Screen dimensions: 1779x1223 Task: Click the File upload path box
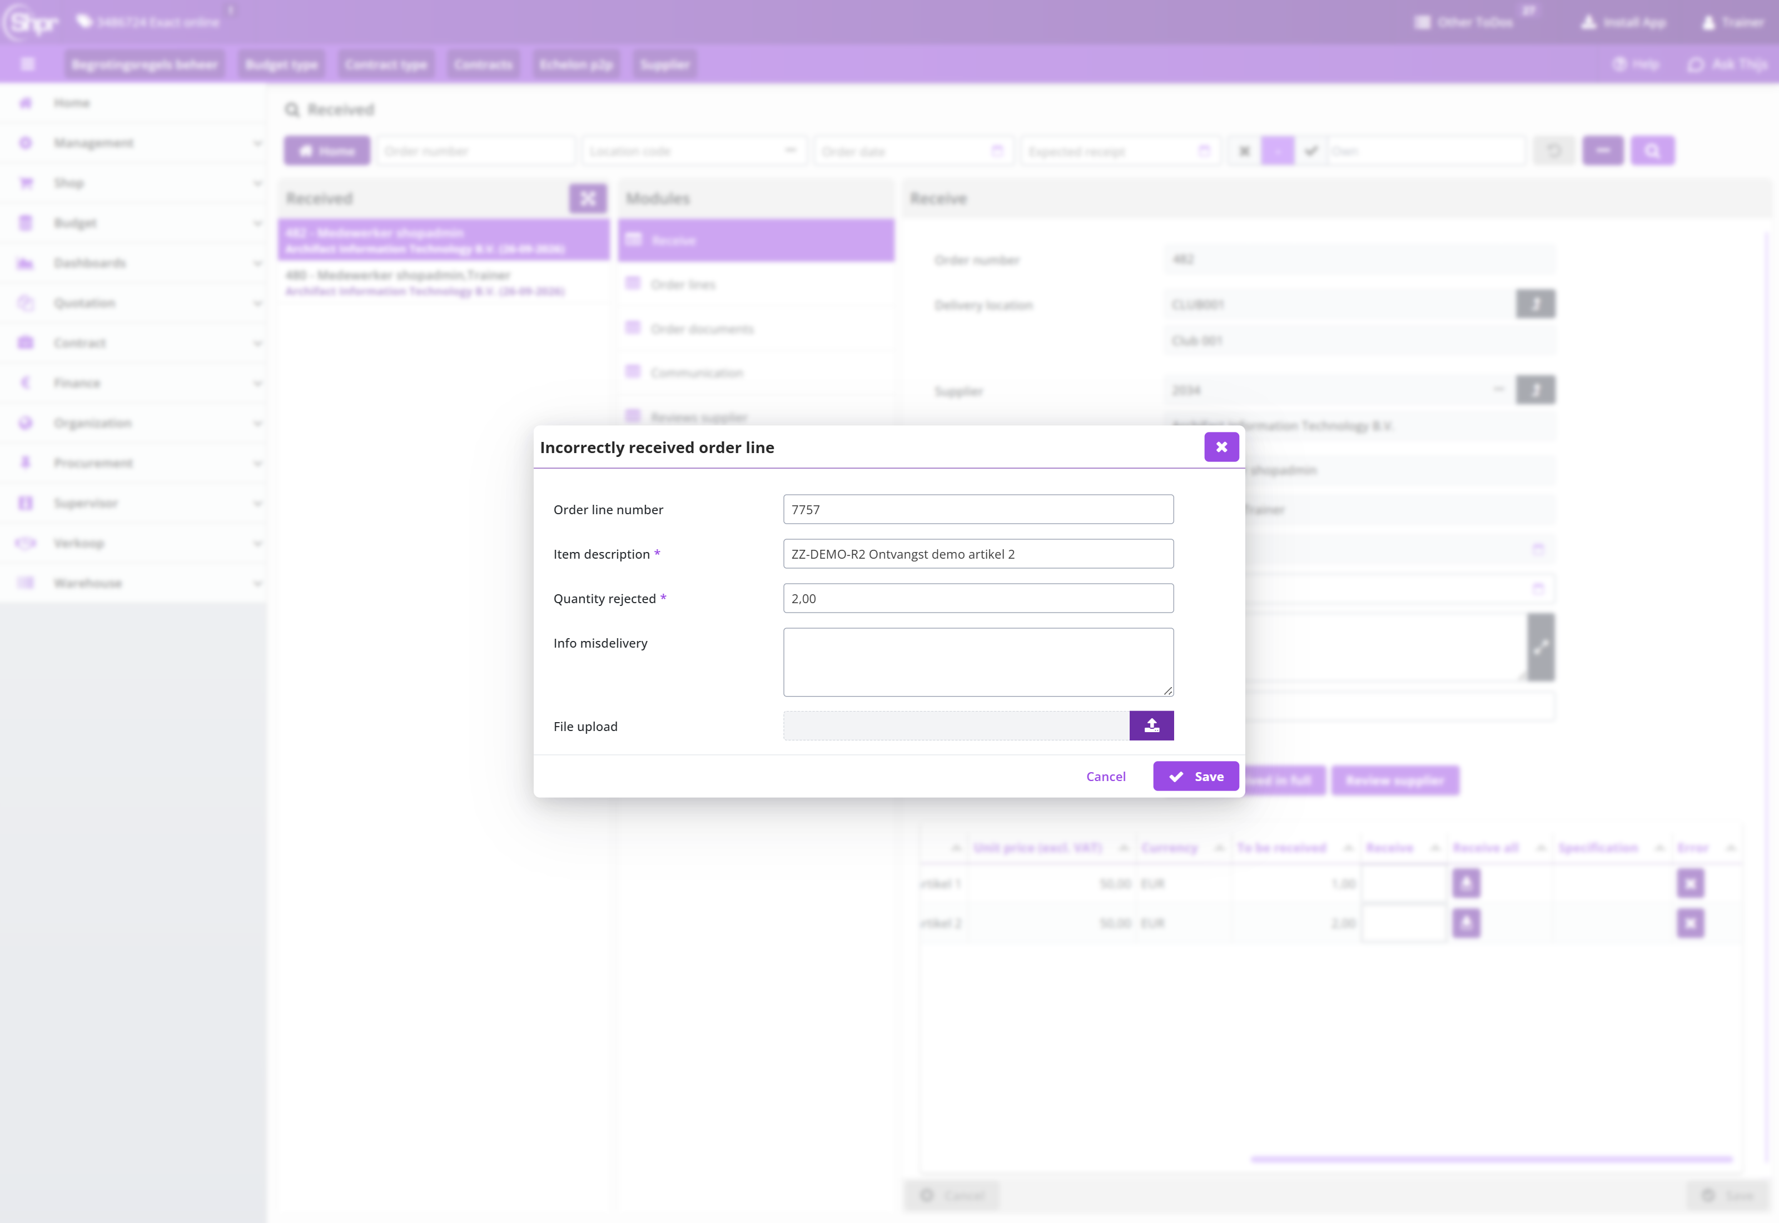[x=956, y=725]
